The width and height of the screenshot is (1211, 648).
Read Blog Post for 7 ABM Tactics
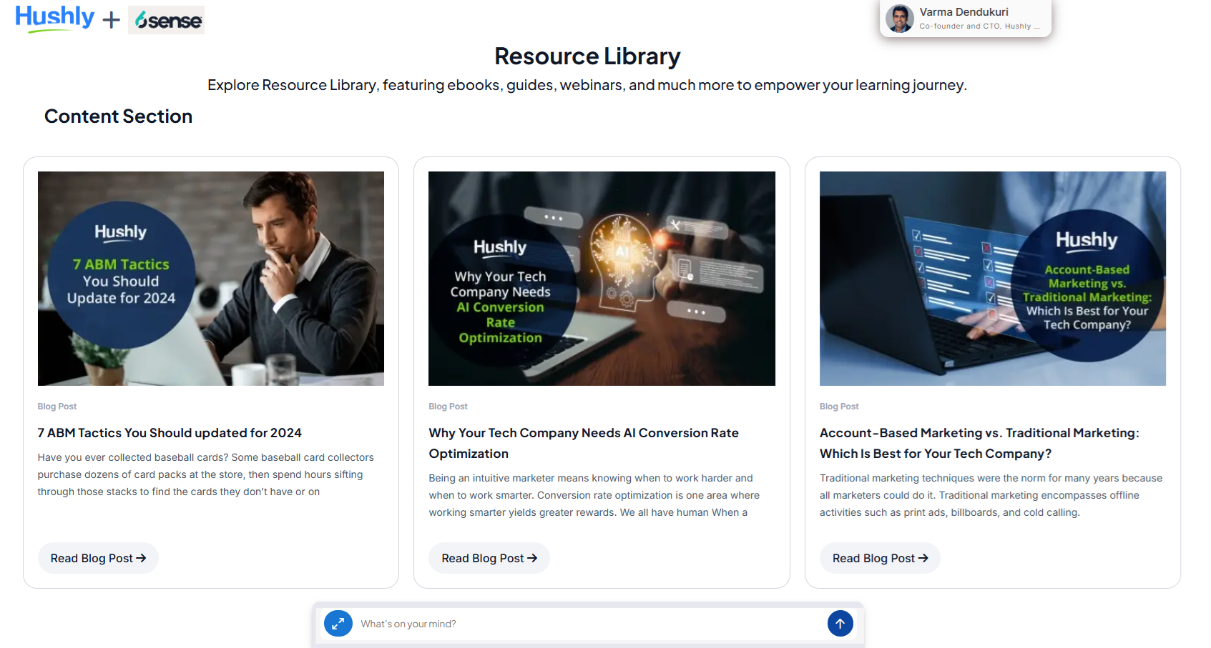point(98,558)
